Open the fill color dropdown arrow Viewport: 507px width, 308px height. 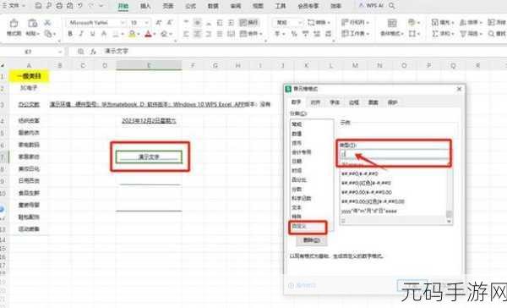coord(139,34)
